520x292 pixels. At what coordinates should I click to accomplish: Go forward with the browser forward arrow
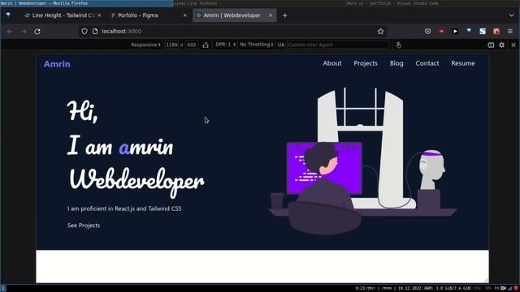[x=24, y=32]
